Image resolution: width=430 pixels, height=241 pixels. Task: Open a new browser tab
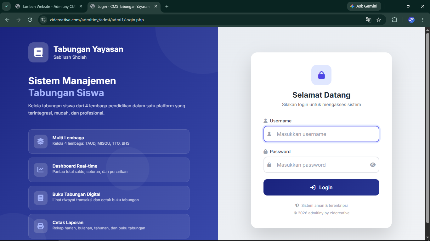coord(167,6)
